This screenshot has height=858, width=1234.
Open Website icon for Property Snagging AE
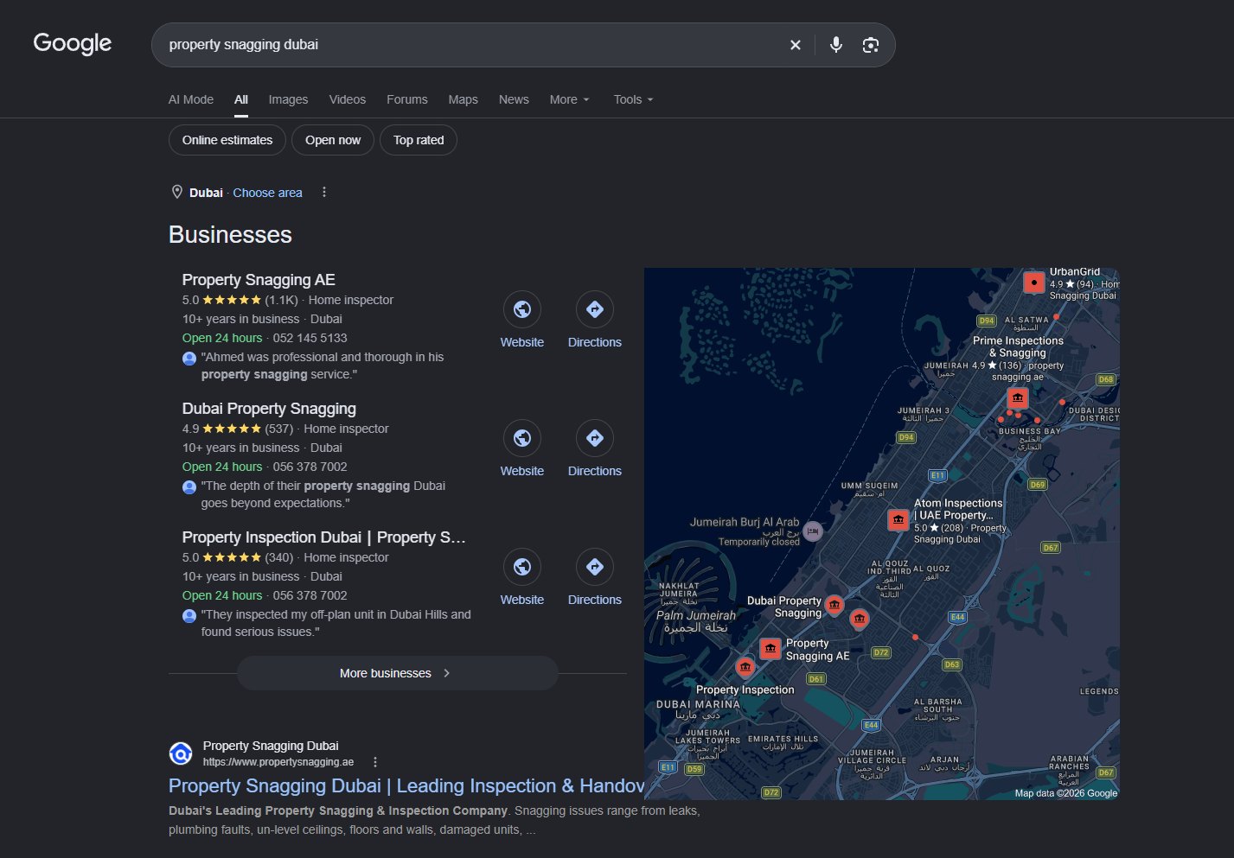point(522,309)
